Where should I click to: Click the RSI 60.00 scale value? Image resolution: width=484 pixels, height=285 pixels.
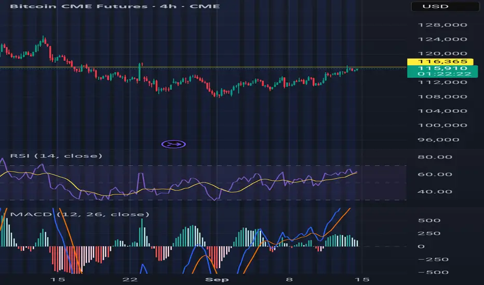435,175
